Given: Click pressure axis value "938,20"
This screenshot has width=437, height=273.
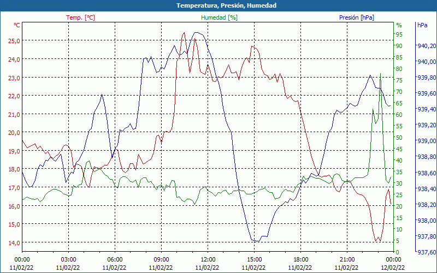Looking at the screenshot, I should [x=426, y=205].
